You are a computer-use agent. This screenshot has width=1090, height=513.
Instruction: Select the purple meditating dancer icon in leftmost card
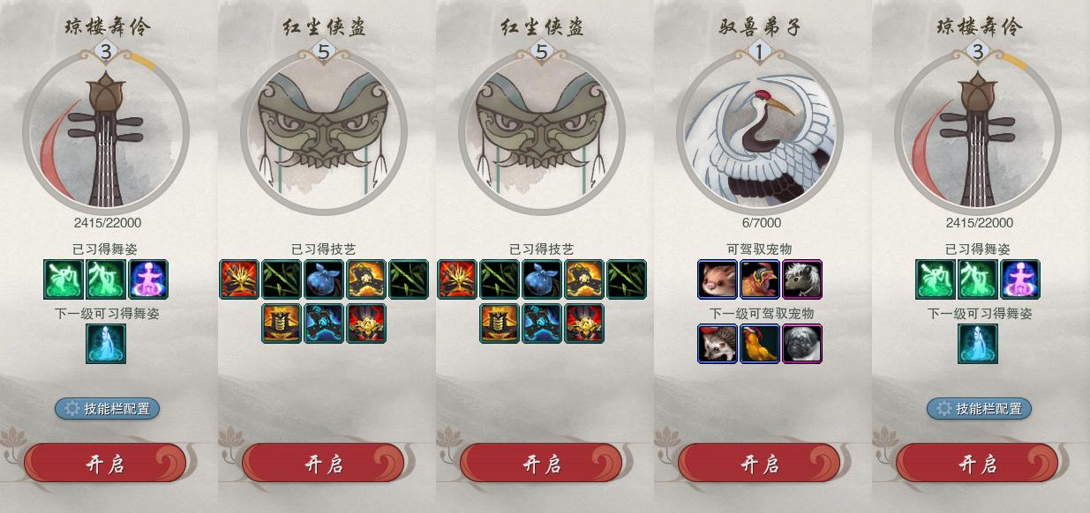coord(148,279)
